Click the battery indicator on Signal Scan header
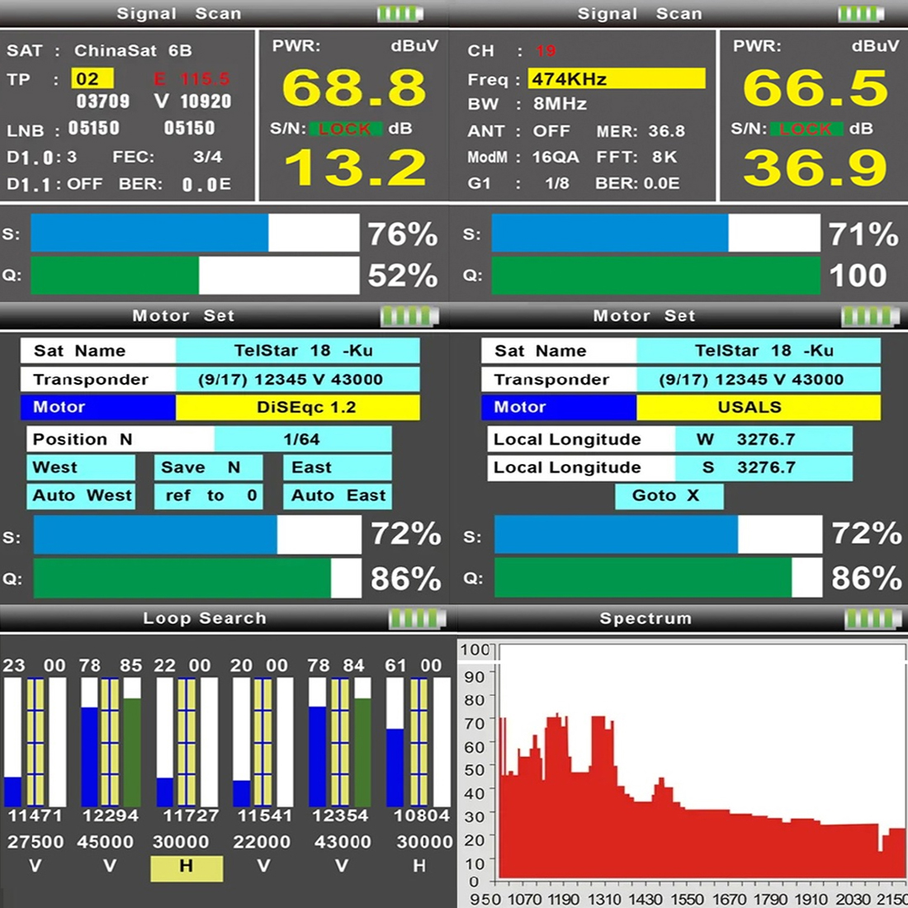This screenshot has height=908, width=908. pos(402,13)
